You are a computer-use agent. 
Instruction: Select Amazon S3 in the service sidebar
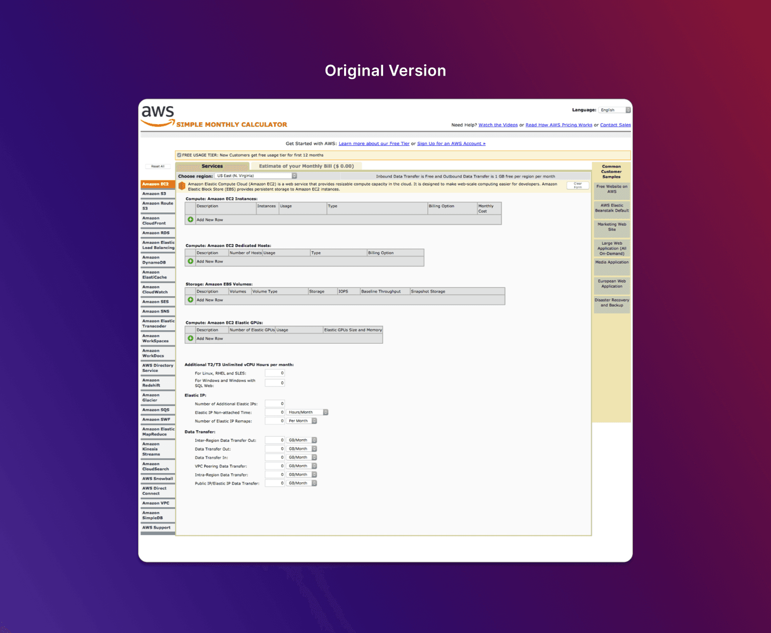(158, 194)
